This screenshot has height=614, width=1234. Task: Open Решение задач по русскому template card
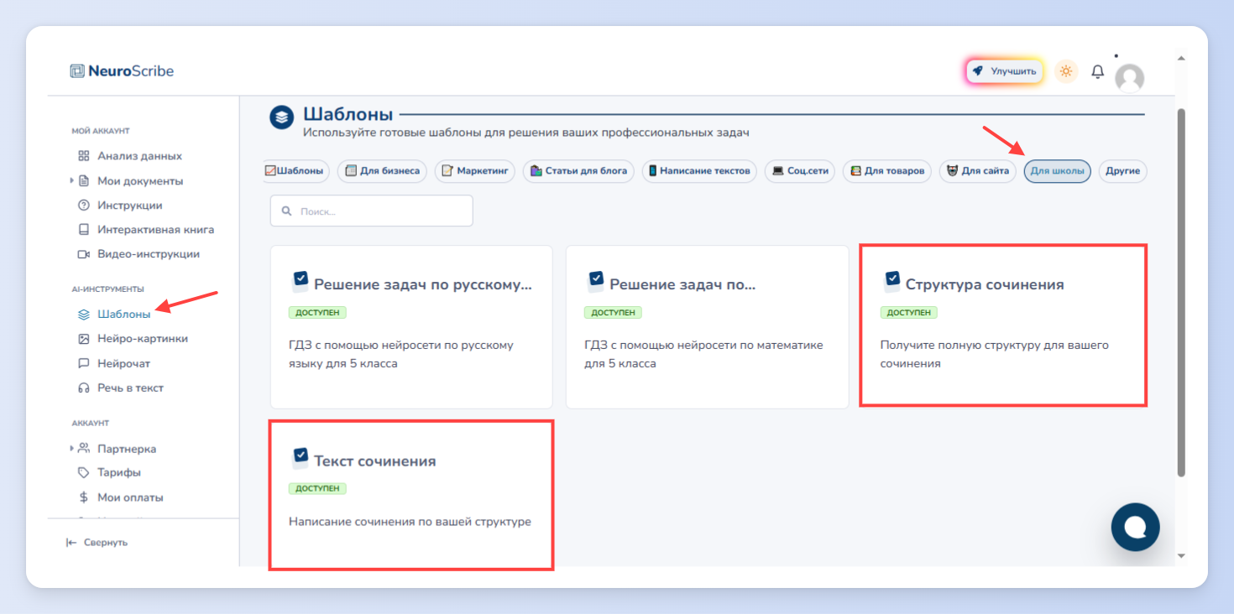tap(411, 326)
